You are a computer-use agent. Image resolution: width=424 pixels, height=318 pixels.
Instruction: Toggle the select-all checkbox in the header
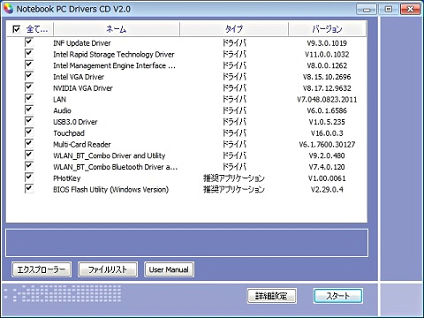point(17,29)
